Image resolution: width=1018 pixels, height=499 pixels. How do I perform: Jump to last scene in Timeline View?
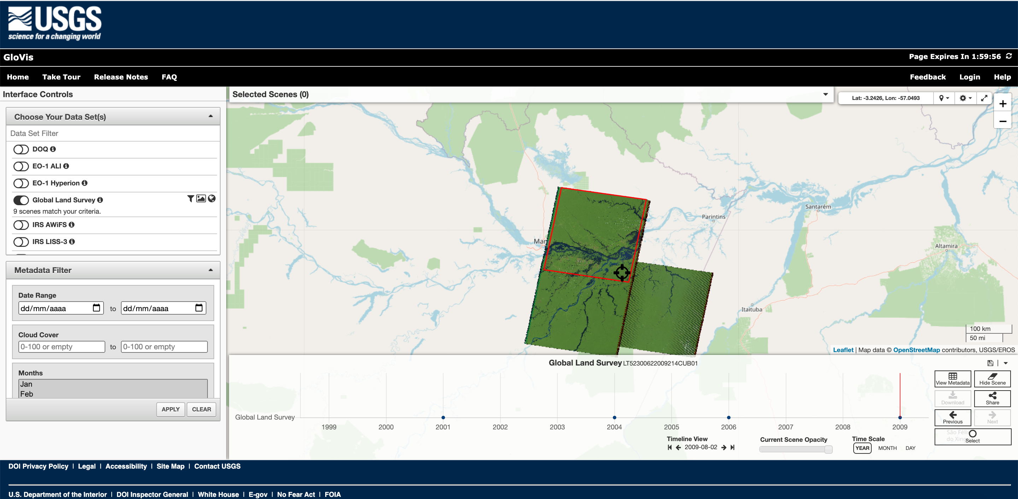(732, 447)
